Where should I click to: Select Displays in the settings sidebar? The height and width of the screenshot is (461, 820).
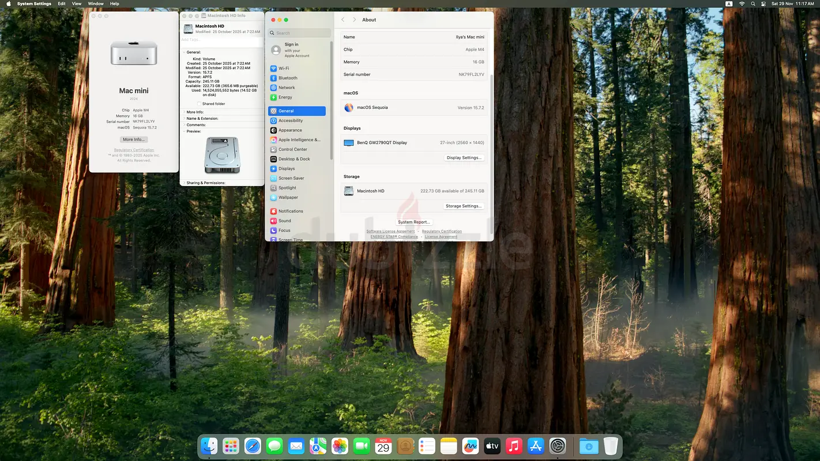click(x=298, y=169)
